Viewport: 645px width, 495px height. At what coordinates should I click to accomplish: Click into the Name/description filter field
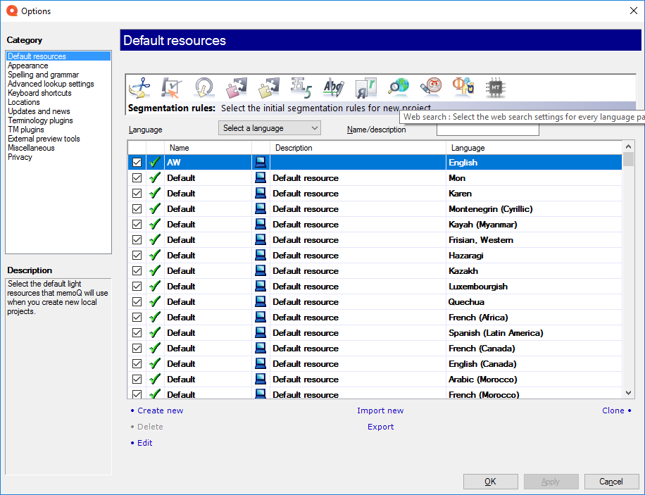coord(487,130)
